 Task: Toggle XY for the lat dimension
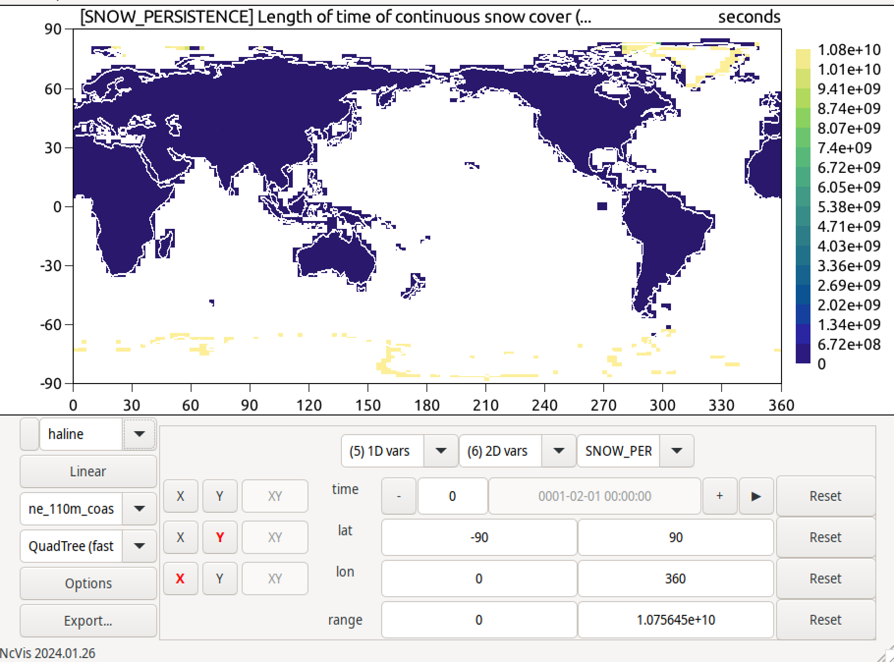click(275, 537)
